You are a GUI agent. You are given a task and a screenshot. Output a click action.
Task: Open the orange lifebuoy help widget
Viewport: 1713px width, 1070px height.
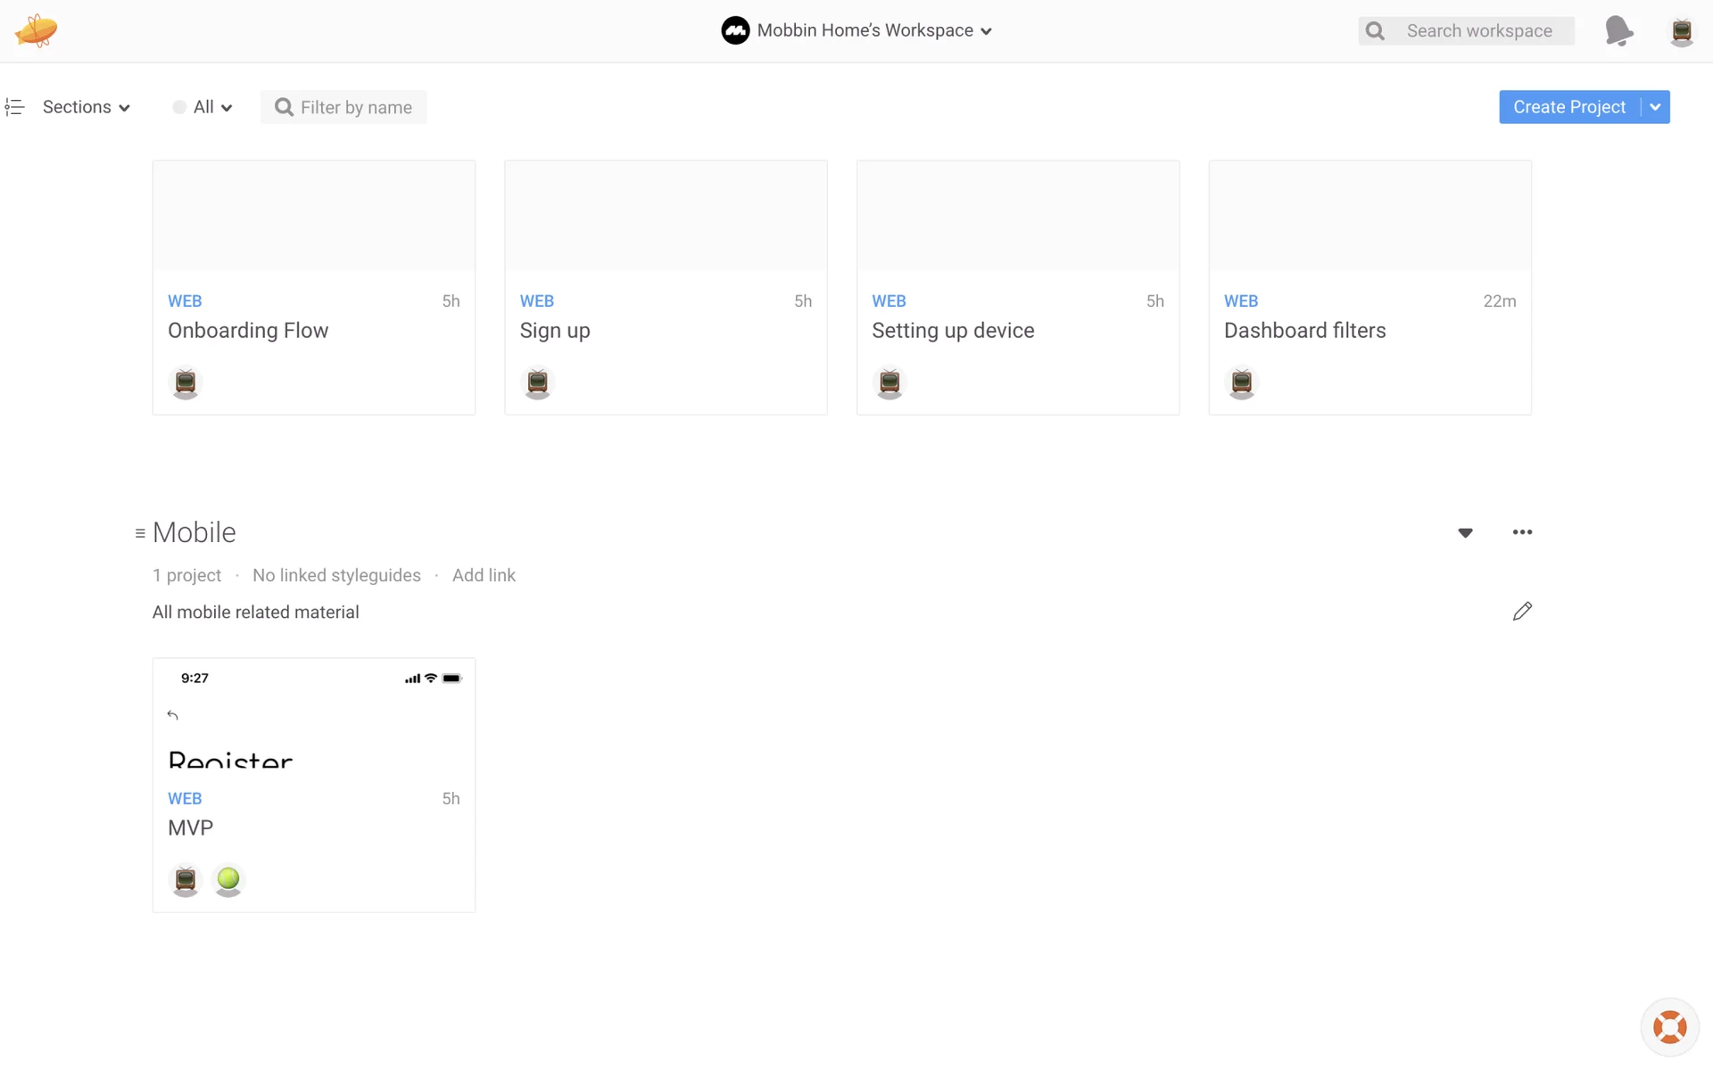[1669, 1027]
